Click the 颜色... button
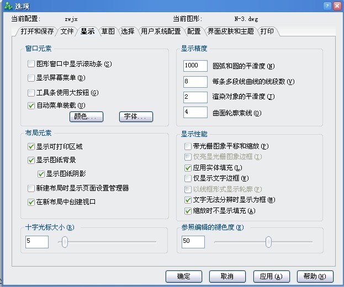 point(86,116)
